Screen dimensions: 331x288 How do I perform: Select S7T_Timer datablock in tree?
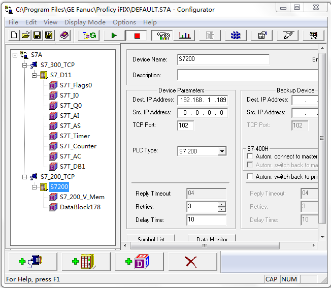coord(75,136)
